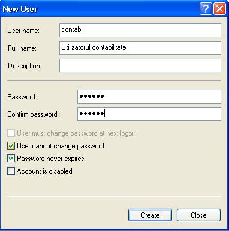The width and height of the screenshot is (229, 231).
Task: Click the New User title bar
Action: (x=100, y=9)
